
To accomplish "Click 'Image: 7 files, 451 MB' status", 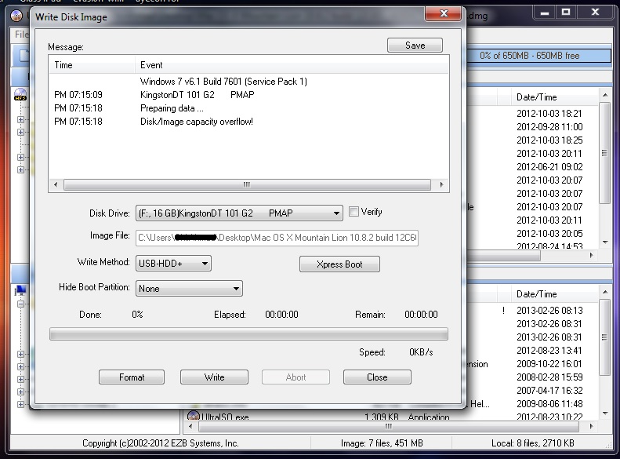I will 382,443.
